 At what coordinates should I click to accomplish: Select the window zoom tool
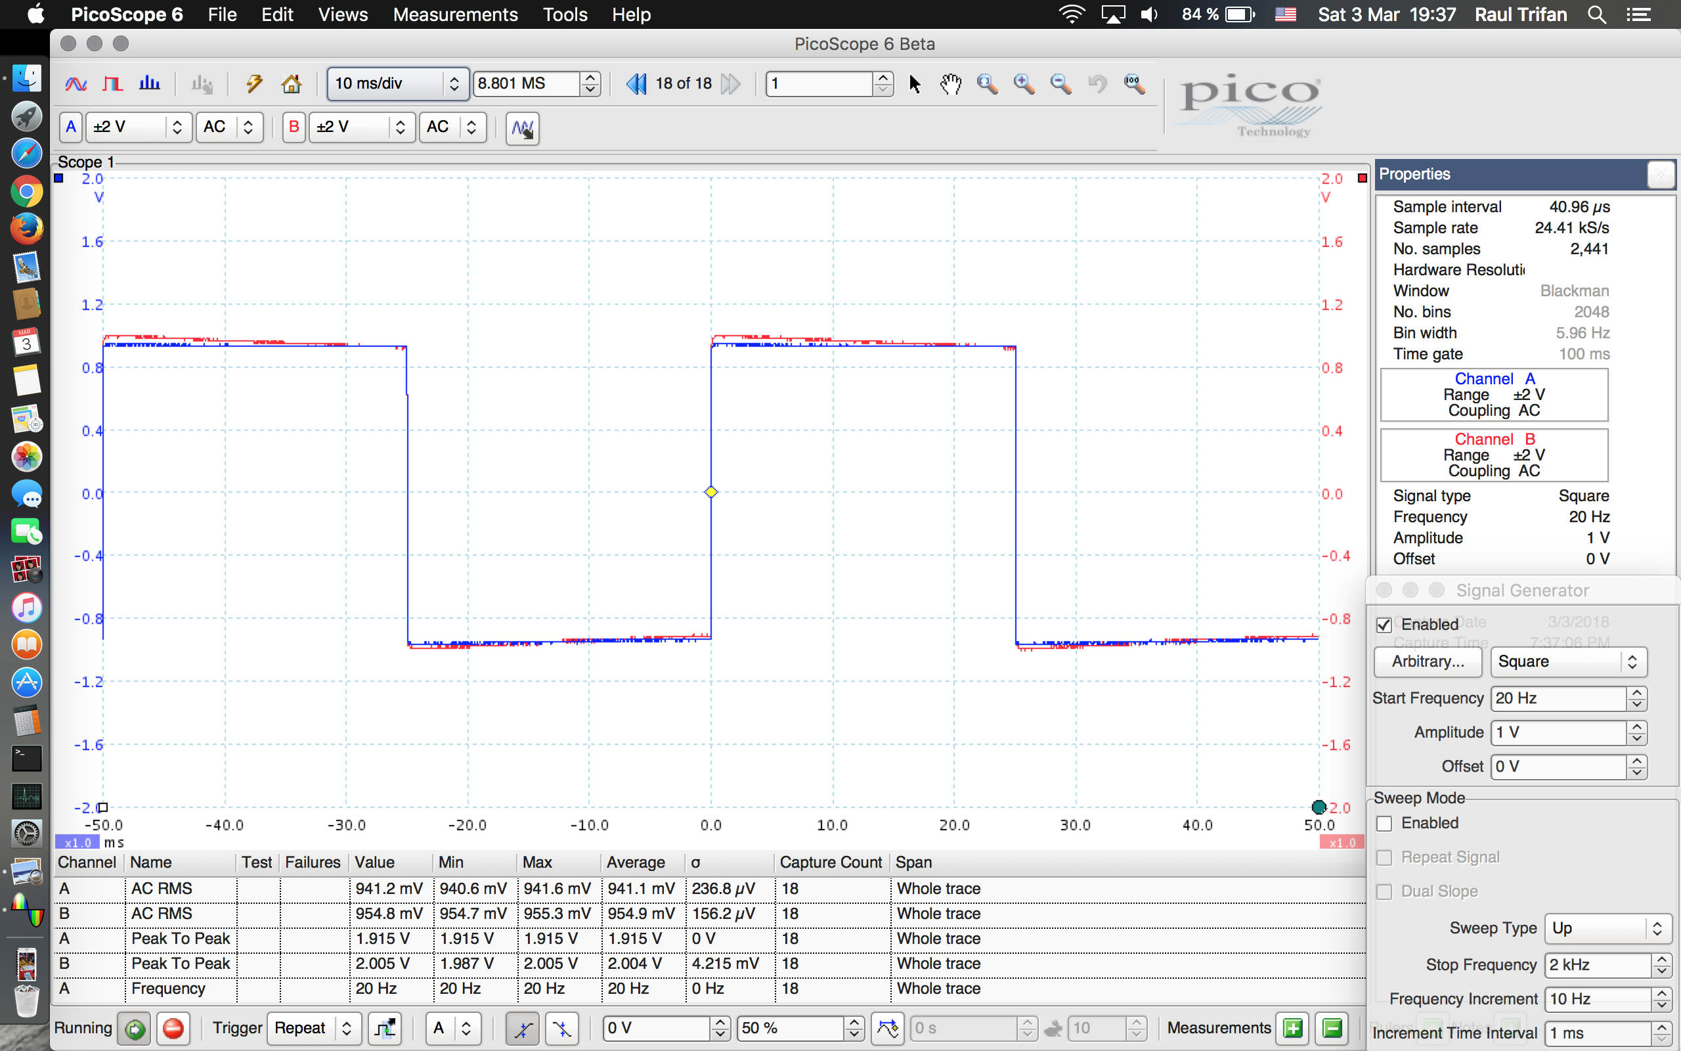coord(987,84)
